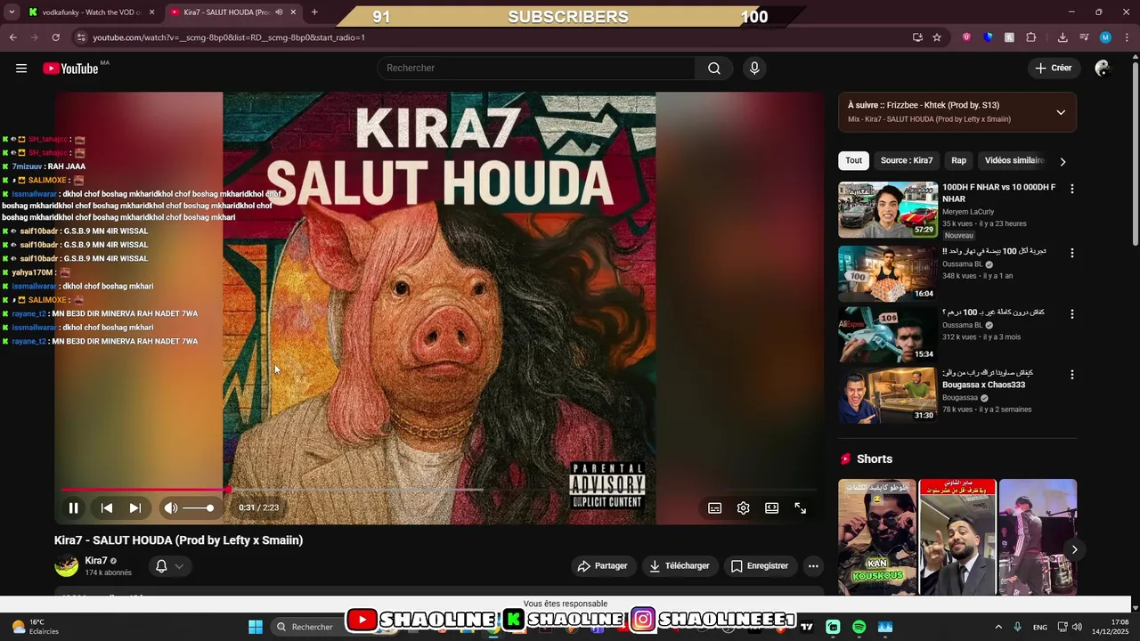This screenshot has height=641, width=1140.
Task: Open the AliExpress 15:34 video thumbnail
Action: point(887,335)
